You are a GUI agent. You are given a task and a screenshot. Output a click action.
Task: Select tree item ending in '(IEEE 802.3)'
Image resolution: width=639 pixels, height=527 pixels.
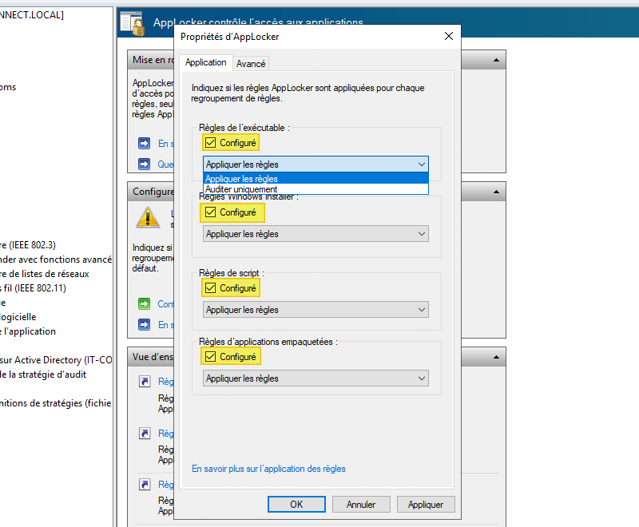coord(28,245)
